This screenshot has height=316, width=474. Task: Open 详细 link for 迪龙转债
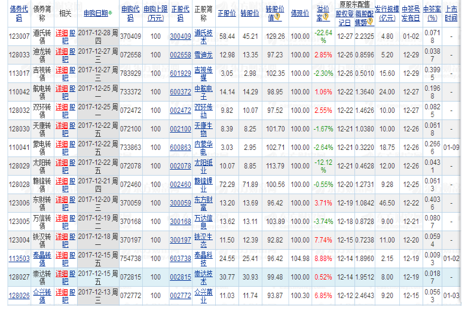62,51
